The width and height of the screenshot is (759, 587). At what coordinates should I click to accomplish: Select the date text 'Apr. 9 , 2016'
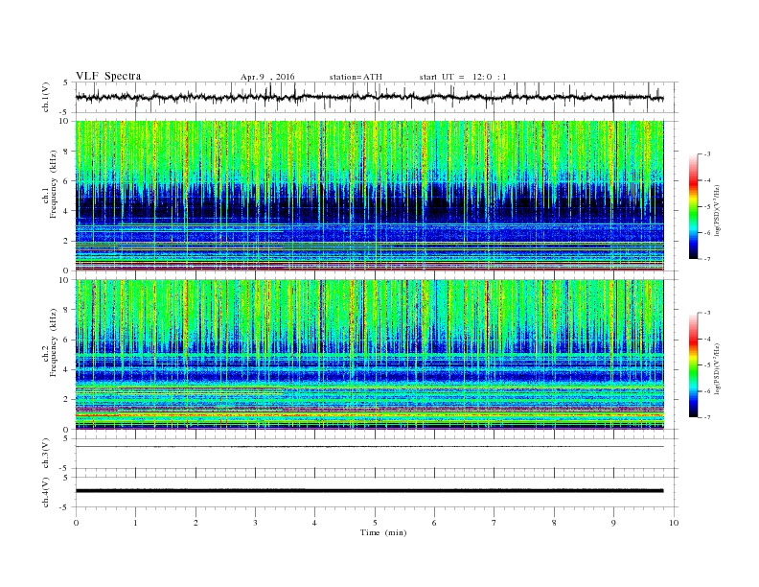coord(267,77)
